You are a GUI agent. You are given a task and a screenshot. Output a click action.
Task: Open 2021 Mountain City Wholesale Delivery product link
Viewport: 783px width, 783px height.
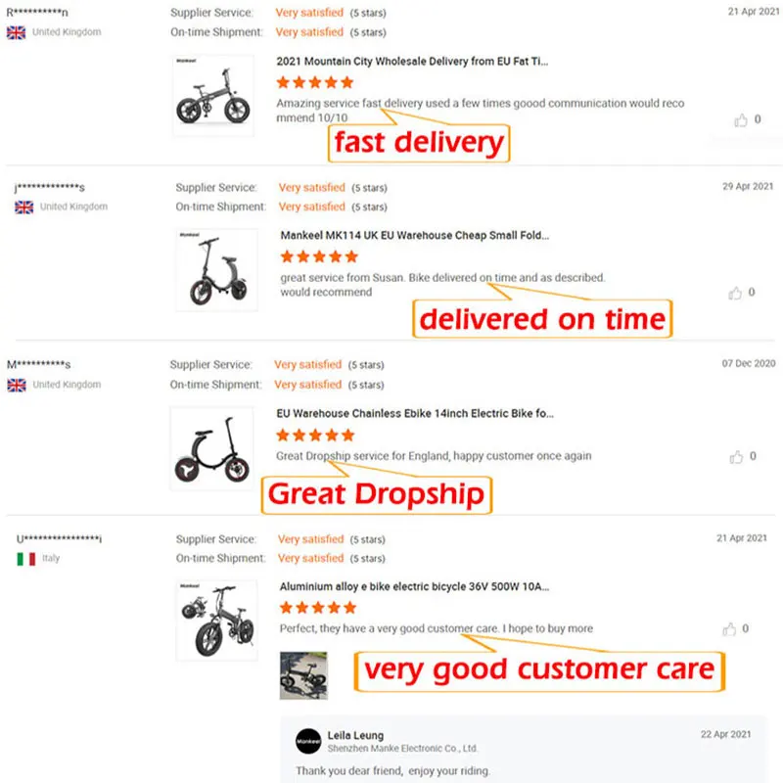412,61
